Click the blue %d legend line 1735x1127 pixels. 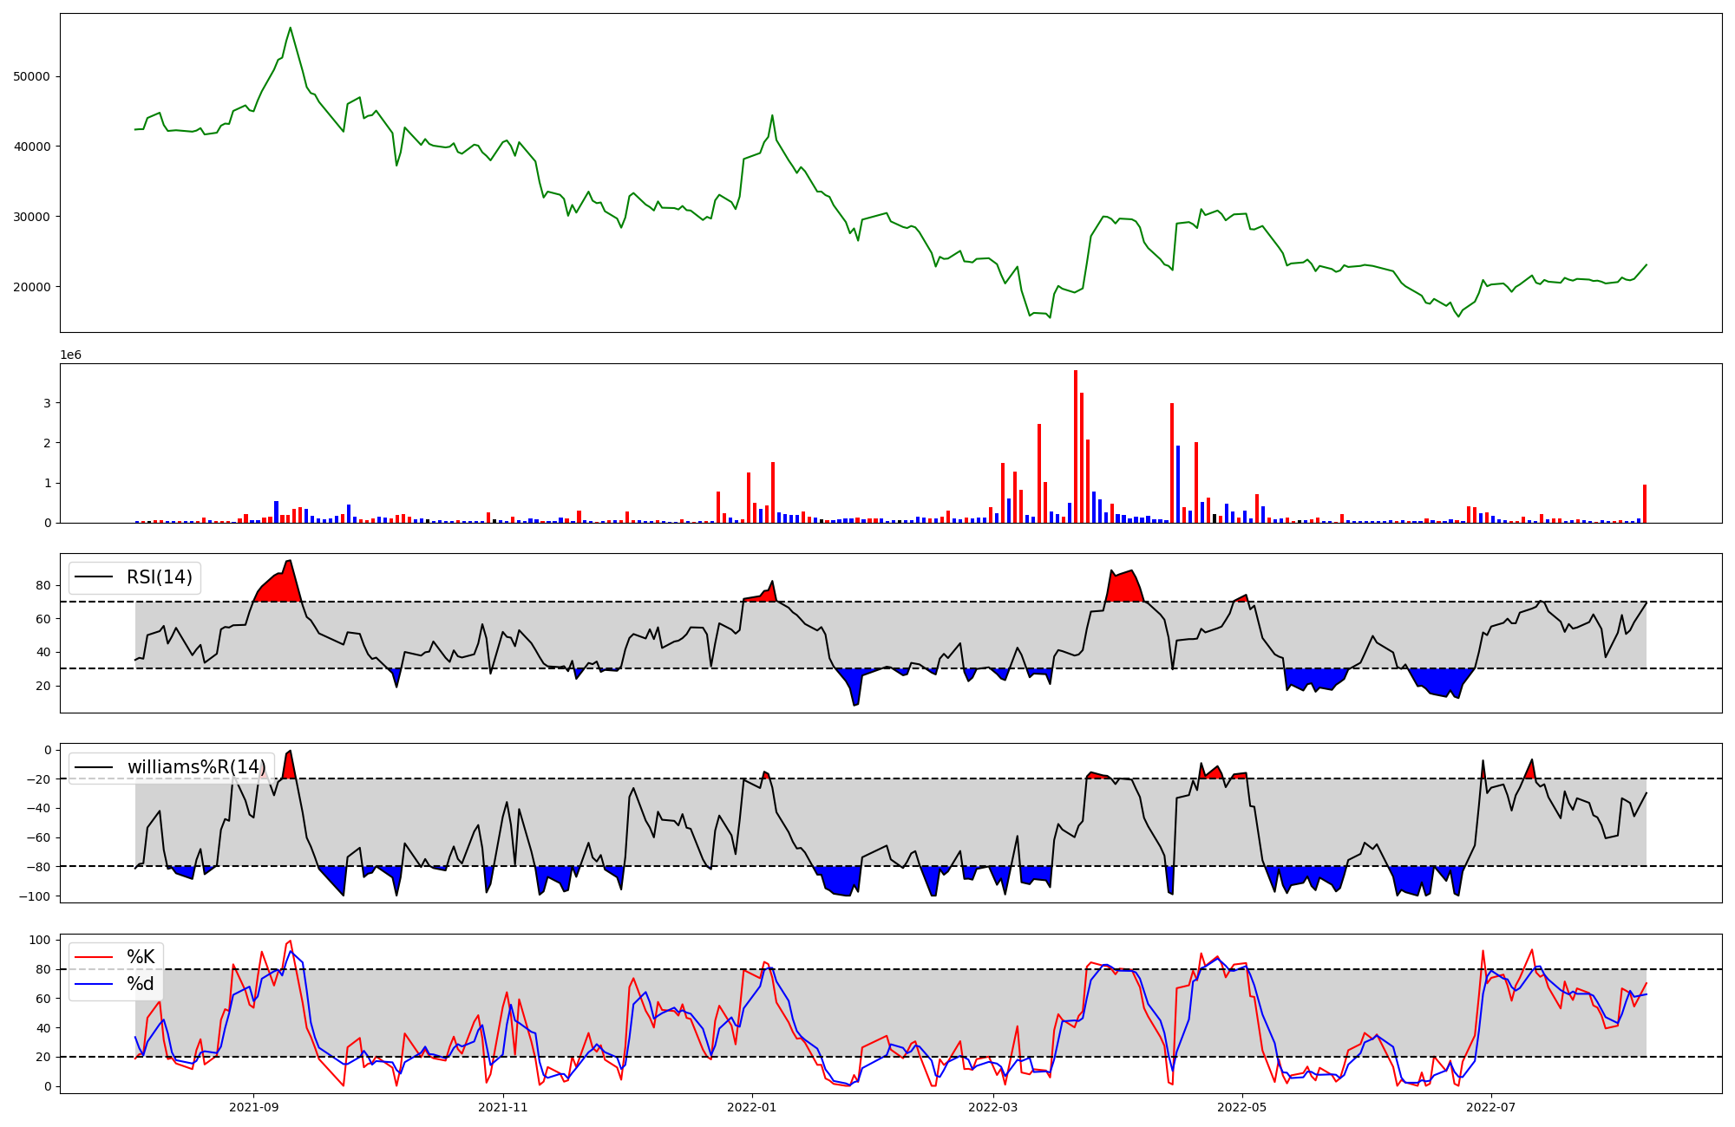tap(94, 984)
